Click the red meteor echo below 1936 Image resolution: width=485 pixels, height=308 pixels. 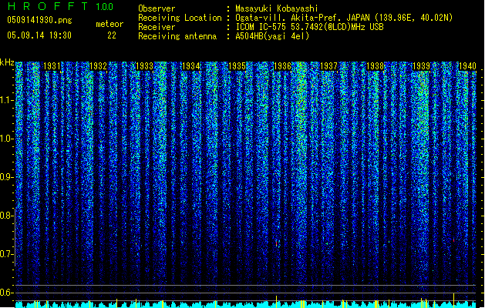coord(277,243)
